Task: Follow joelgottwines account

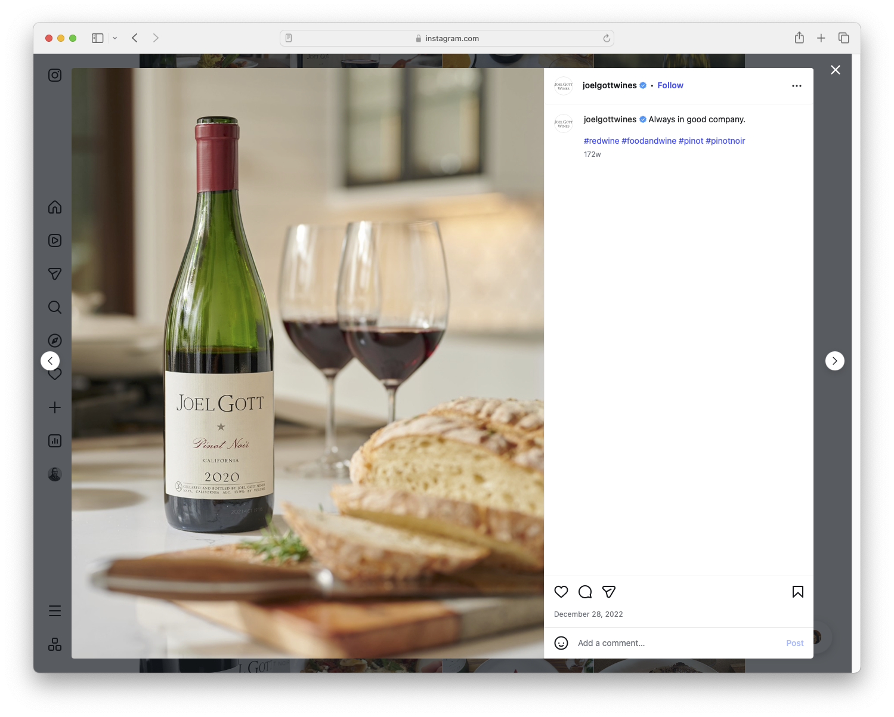Action: [670, 85]
